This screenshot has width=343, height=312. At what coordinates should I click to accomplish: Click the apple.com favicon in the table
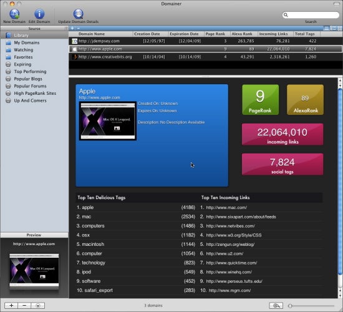(75, 49)
